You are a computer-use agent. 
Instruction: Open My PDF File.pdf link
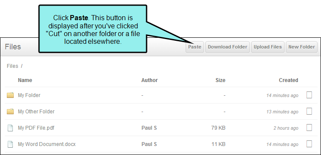[x=36, y=128]
